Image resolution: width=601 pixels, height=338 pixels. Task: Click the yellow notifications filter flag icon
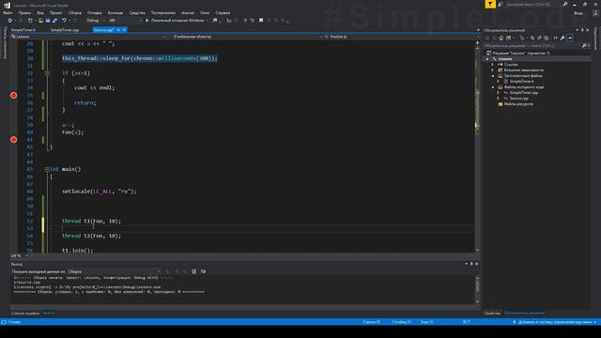490,4
